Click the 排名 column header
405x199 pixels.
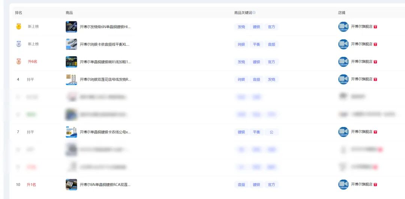click(x=18, y=13)
